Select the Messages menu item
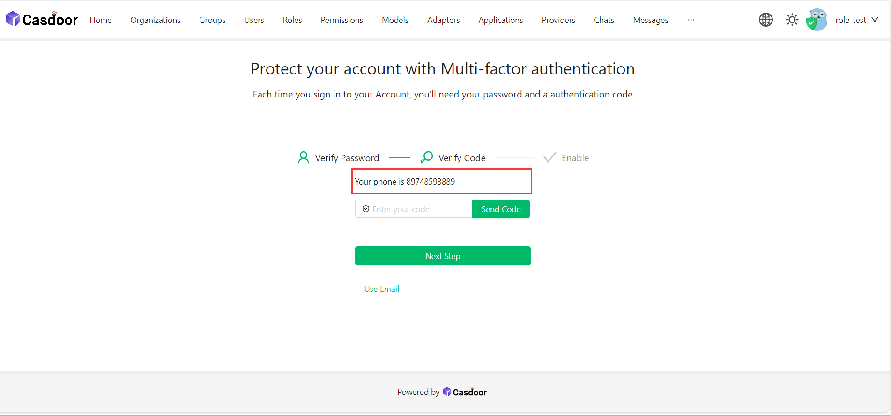Screen dimensions: 891x416 (x=650, y=20)
